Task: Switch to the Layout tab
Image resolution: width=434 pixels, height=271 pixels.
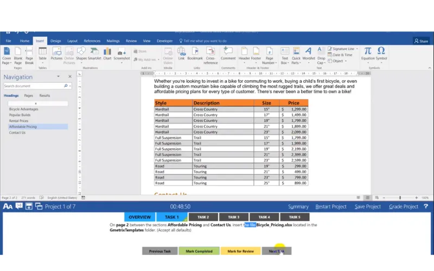Action: [72, 41]
